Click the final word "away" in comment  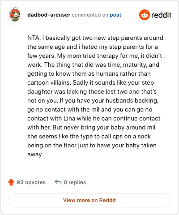tap(34, 155)
